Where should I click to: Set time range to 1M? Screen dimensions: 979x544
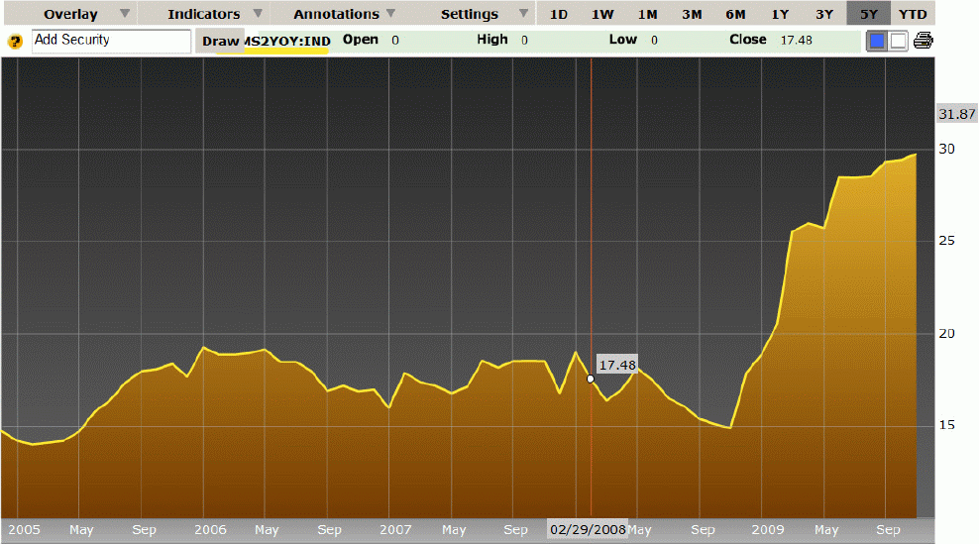point(647,14)
